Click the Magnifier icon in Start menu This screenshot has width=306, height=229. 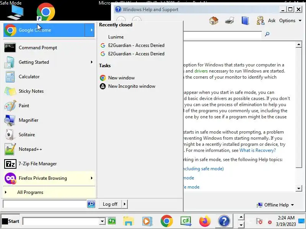pyautogui.click(x=10, y=120)
